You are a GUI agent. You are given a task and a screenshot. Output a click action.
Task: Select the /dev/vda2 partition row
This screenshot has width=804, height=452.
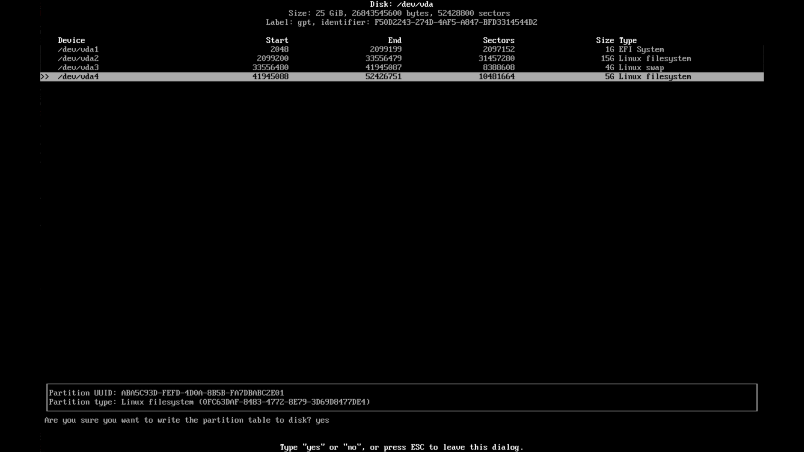point(402,59)
